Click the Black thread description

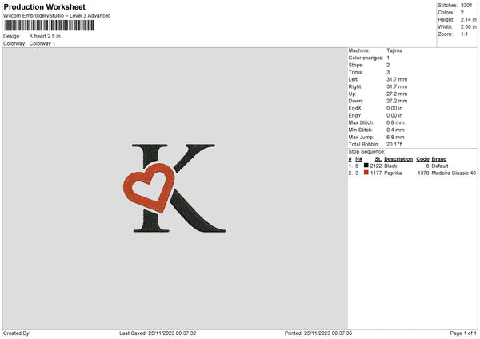(x=390, y=166)
